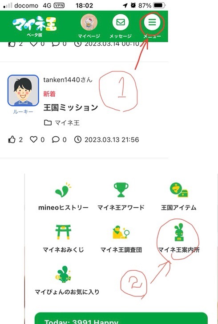Open the hamburger menu icon
This screenshot has height=324, width=218.
pyautogui.click(x=152, y=22)
